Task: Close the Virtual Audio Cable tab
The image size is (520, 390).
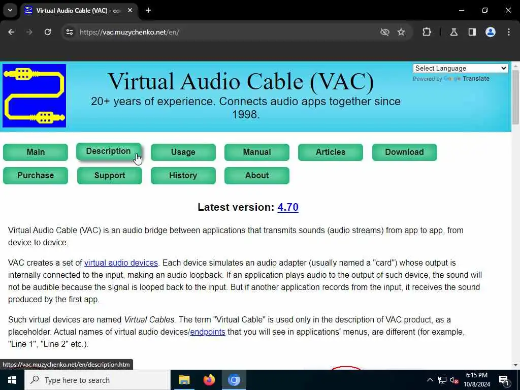Action: [130, 10]
